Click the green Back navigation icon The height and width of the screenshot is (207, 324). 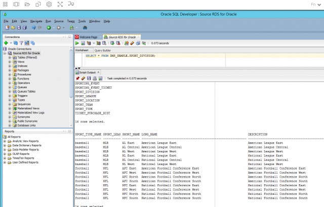(x=49, y=28)
